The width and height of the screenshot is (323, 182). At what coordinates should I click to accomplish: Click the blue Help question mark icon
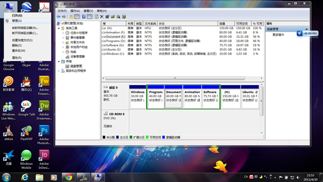tap(84, 17)
